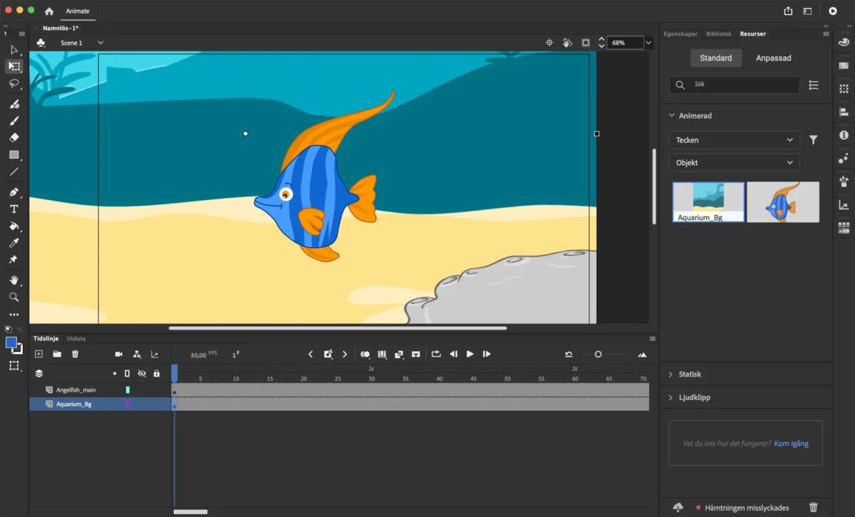Toggle lock for all layers

157,373
